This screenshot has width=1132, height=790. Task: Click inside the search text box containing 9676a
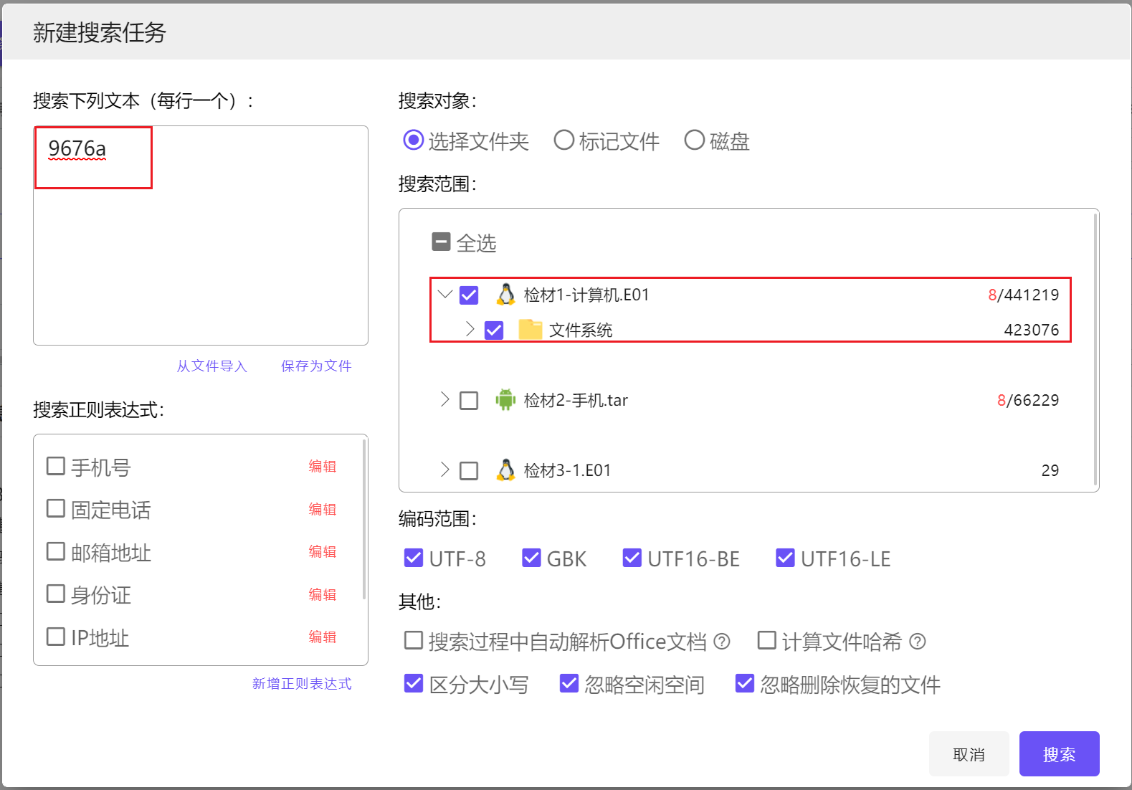point(201,237)
